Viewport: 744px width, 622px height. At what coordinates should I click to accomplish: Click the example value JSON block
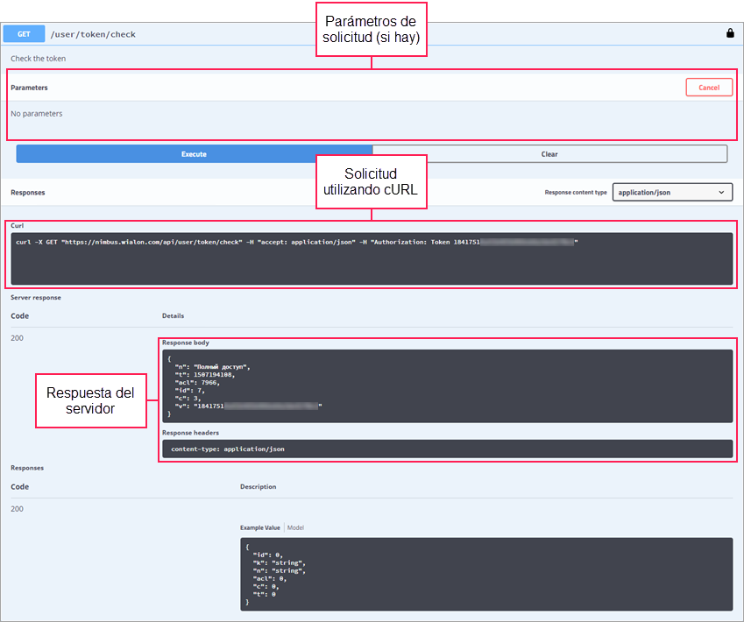(x=486, y=574)
